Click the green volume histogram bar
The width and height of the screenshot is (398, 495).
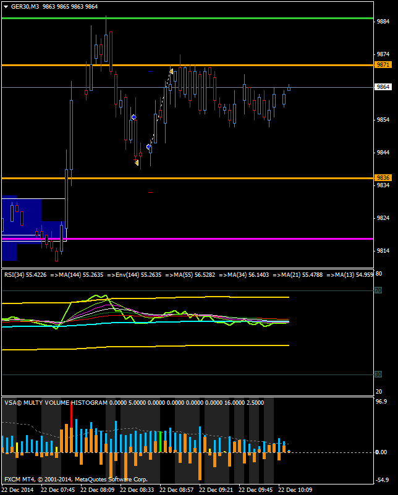tap(161, 441)
